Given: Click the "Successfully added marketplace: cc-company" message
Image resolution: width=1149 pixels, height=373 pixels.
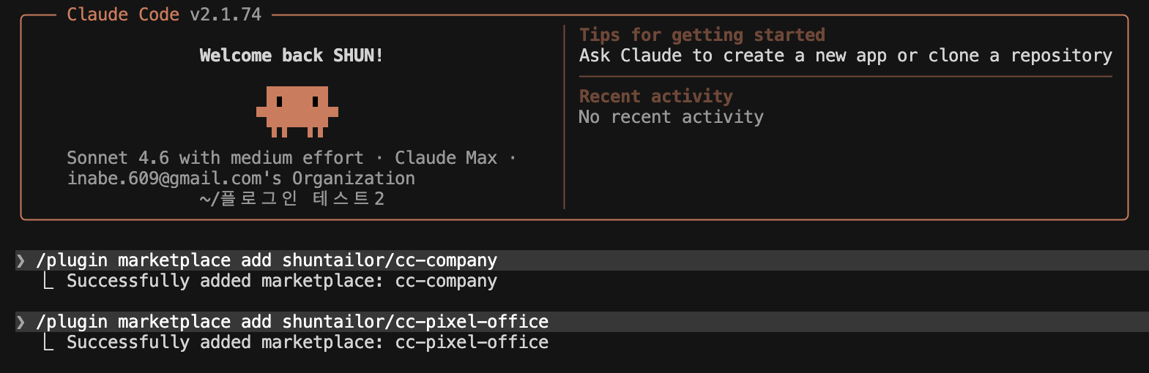Looking at the screenshot, I should [282, 281].
